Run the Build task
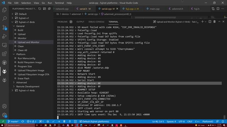This screenshot has height=127, width=227. point(20,30)
